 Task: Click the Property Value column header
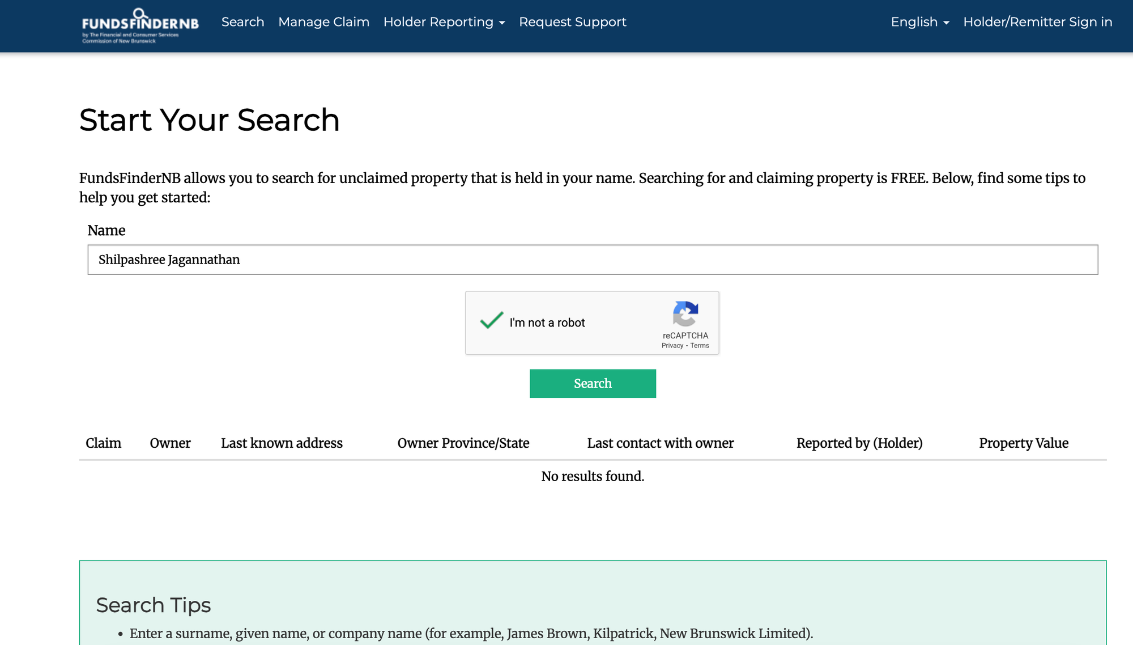pos(1023,443)
